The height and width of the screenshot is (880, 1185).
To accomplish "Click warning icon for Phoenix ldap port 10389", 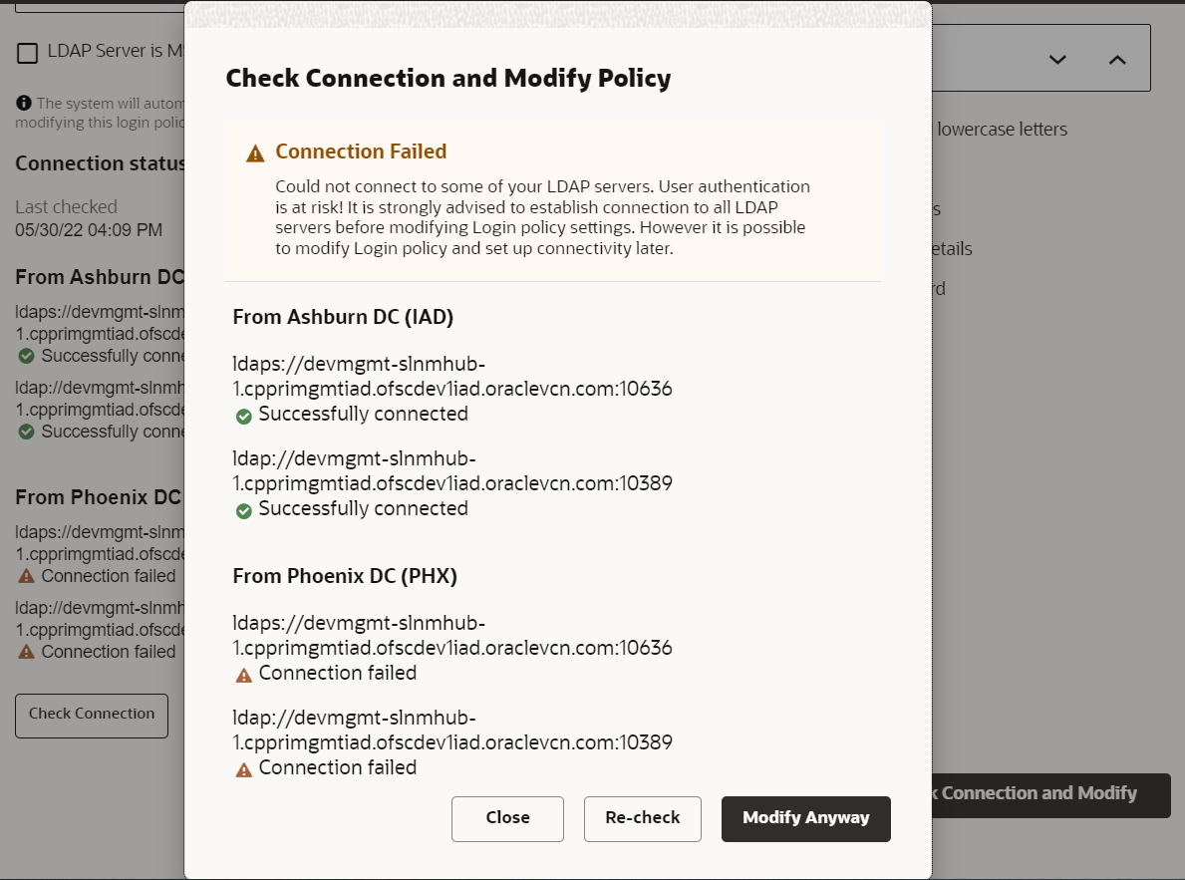I will 244,769.
